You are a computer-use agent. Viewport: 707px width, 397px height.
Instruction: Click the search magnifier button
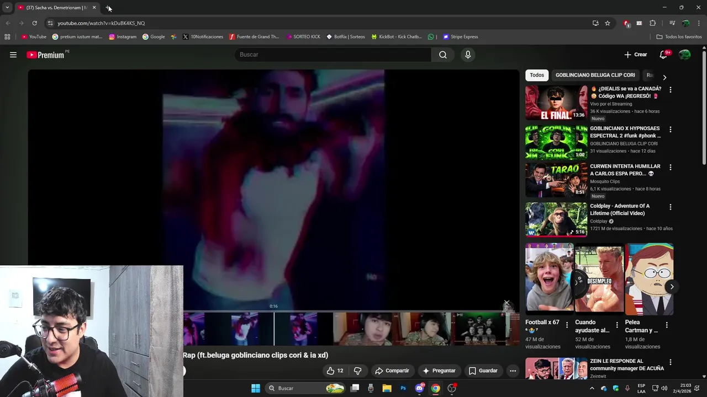[443, 55]
